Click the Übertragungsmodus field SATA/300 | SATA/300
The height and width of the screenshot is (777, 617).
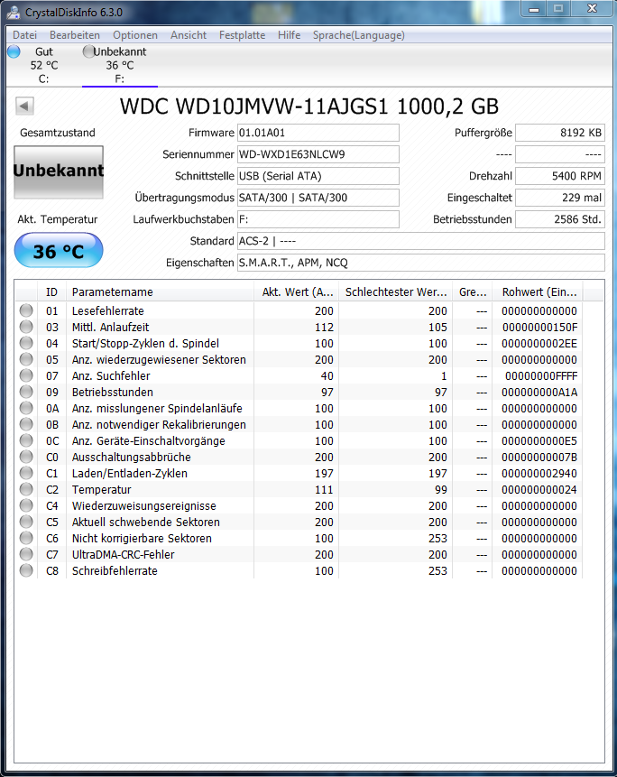pyautogui.click(x=318, y=198)
